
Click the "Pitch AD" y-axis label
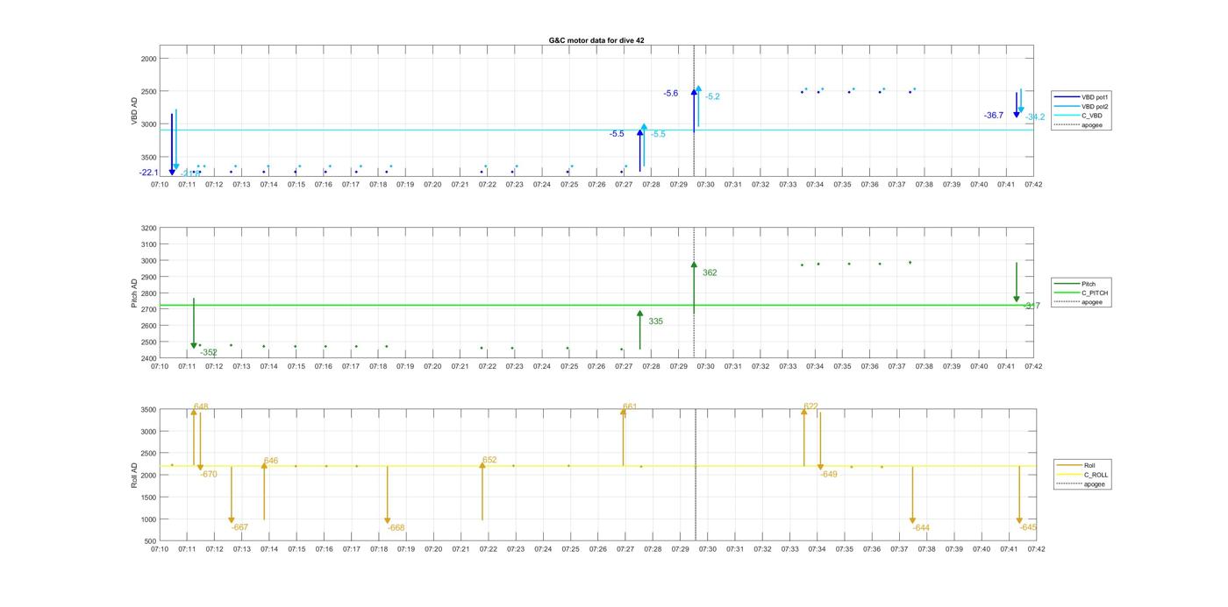[134, 292]
